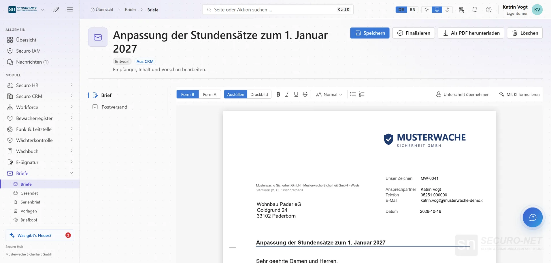Switch language to DE
Viewport: 551px width, 263px height.
click(x=401, y=9)
